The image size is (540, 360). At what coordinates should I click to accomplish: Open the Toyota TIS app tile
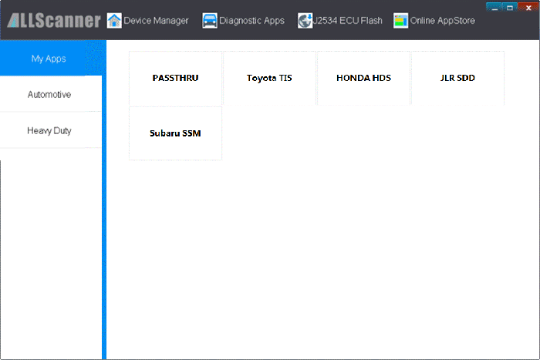coord(269,78)
